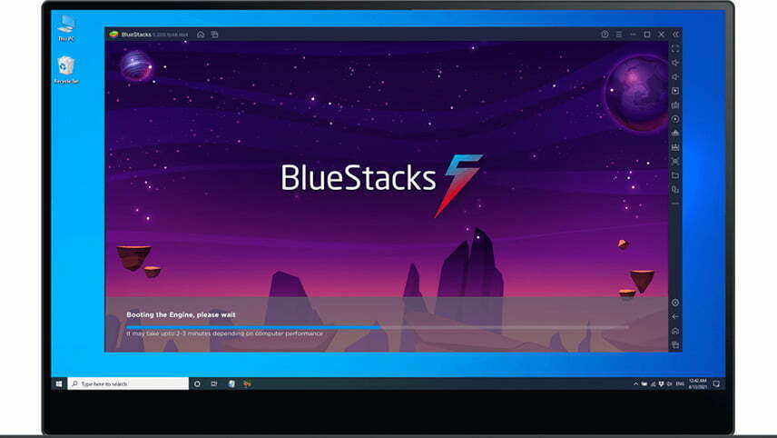Viewport: 777px width, 438px height.
Task: Click the circular play icon in the sidebar
Action: (675, 119)
